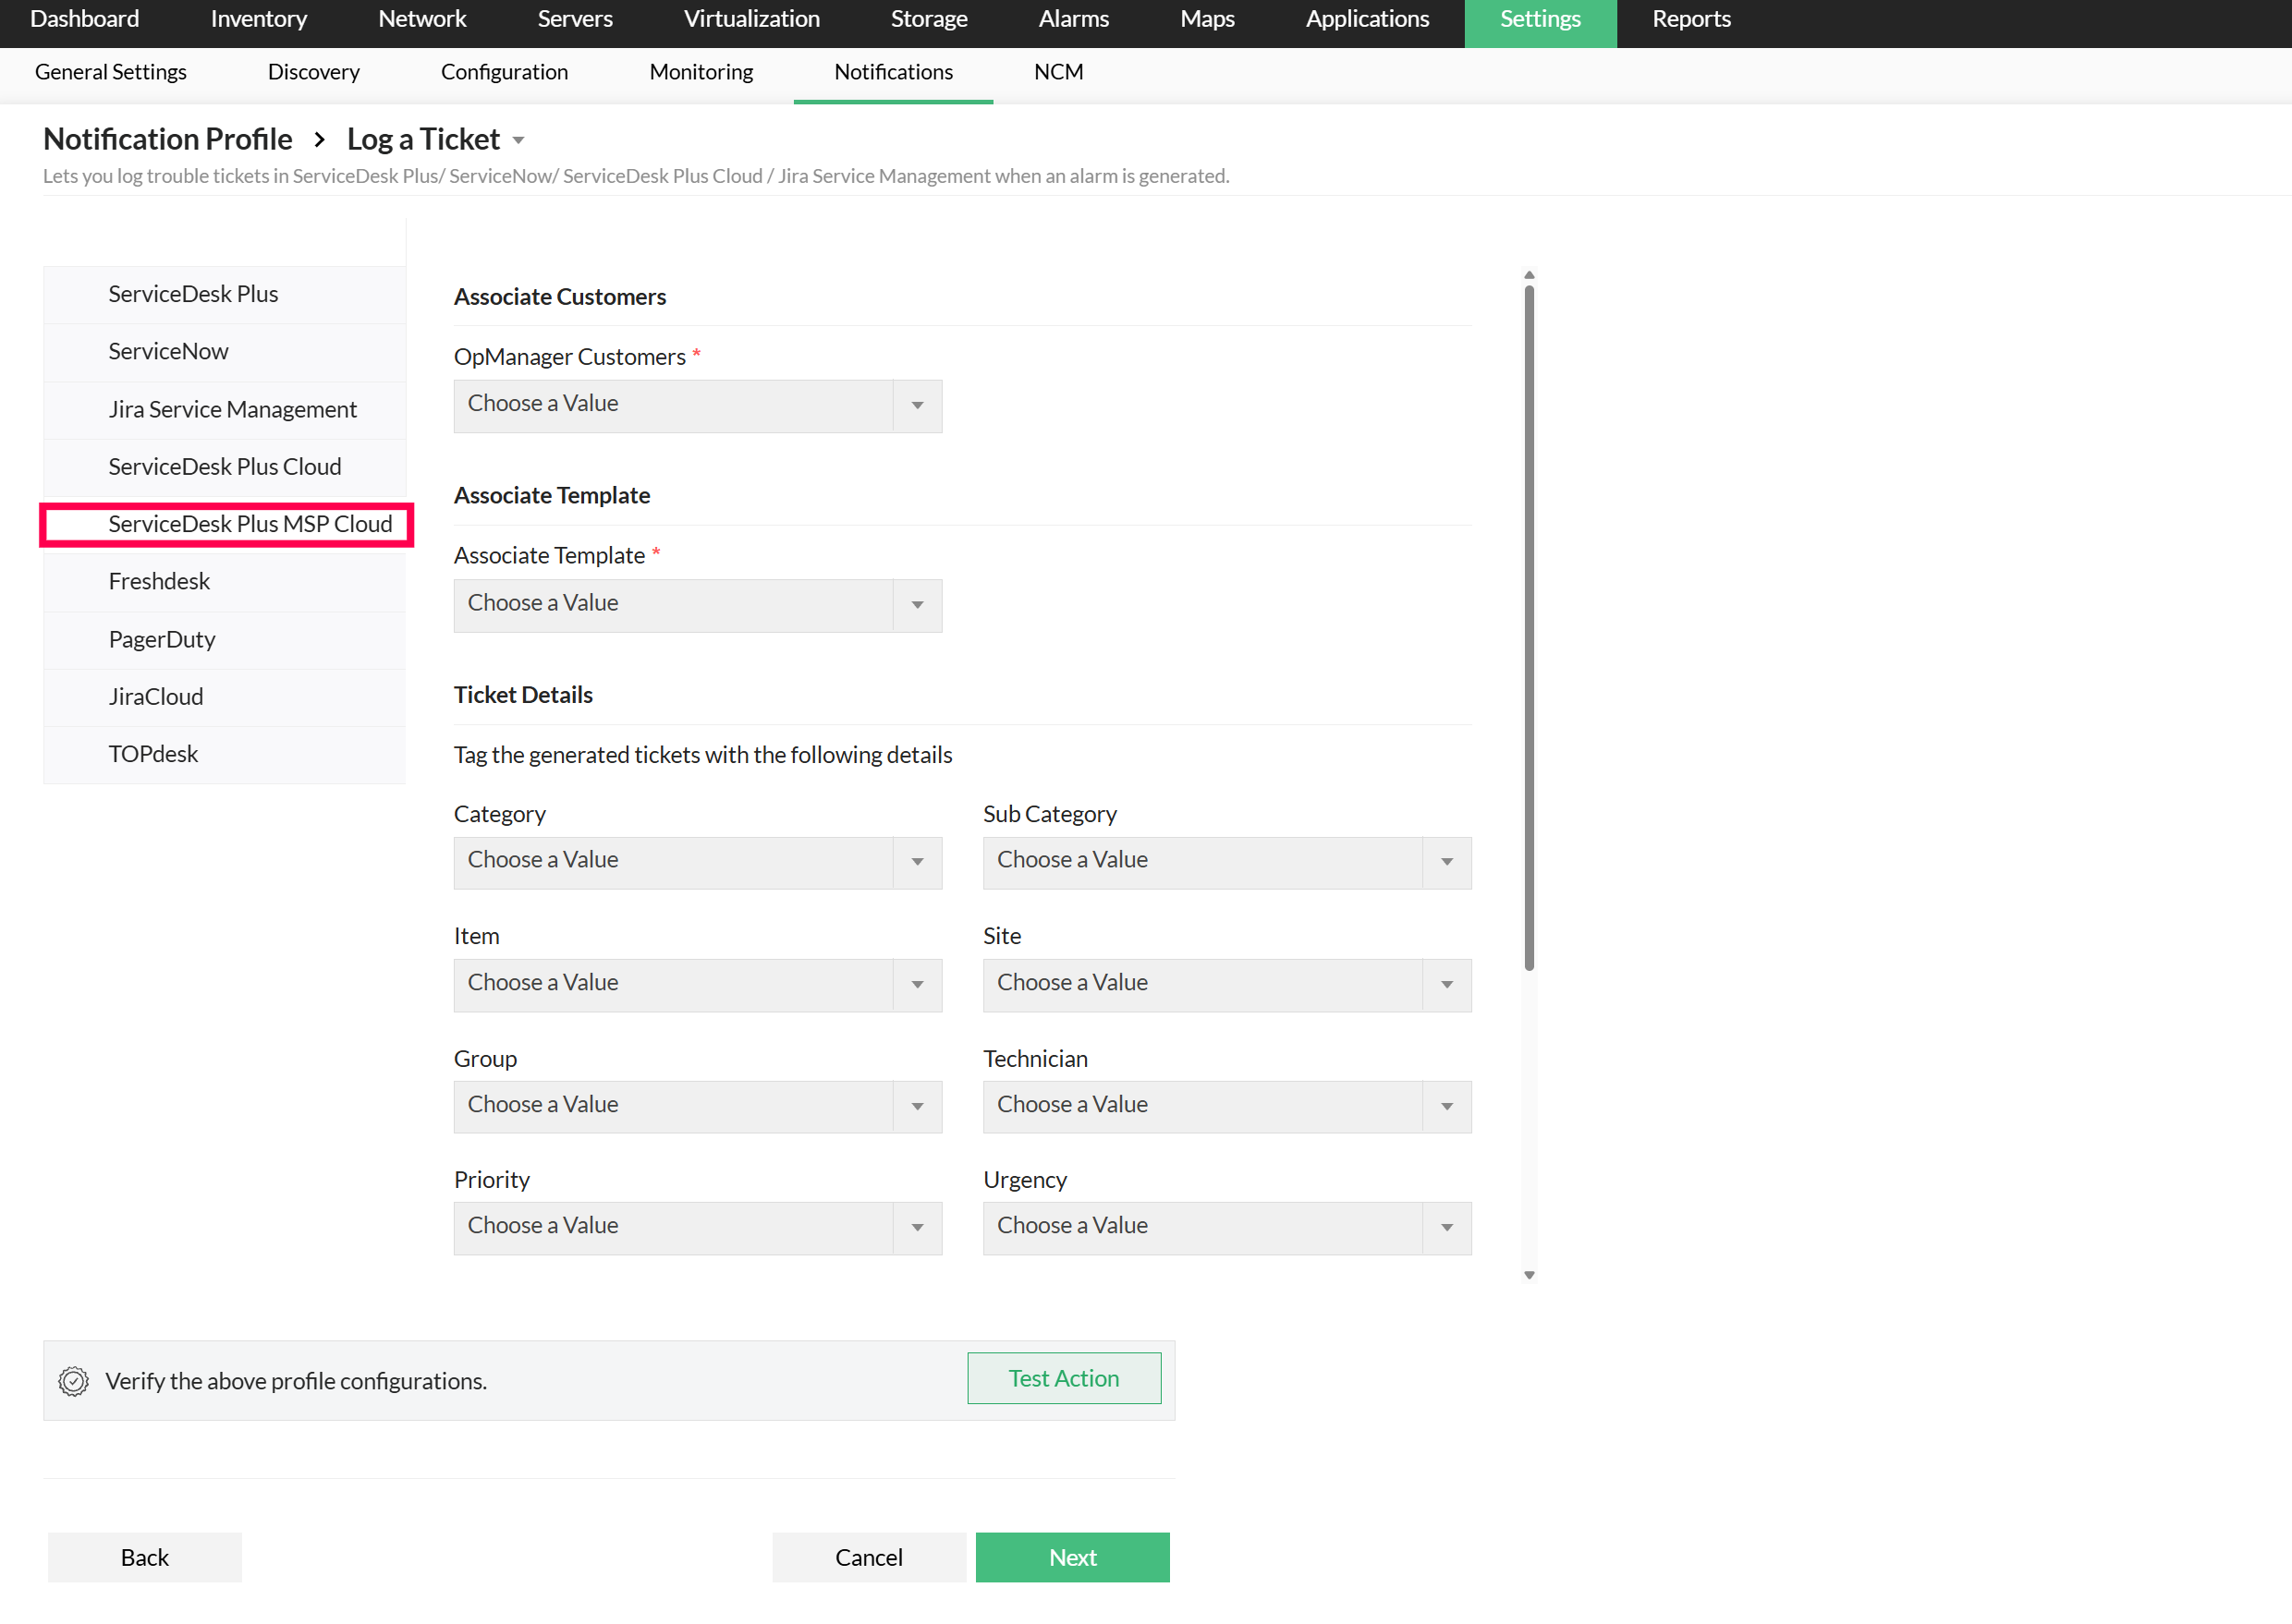This screenshot has width=2292, height=1624.
Task: Open the Network menu
Action: pyautogui.click(x=422, y=19)
